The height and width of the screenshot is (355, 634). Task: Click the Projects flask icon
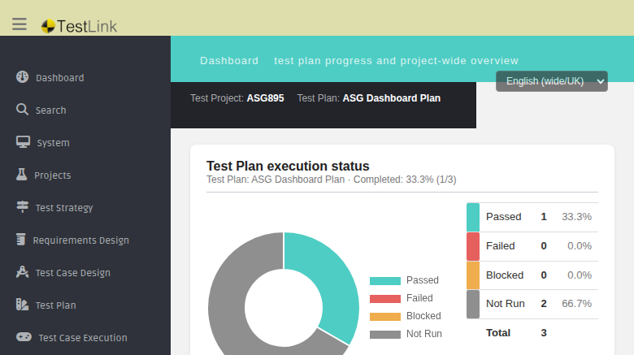coord(21,175)
